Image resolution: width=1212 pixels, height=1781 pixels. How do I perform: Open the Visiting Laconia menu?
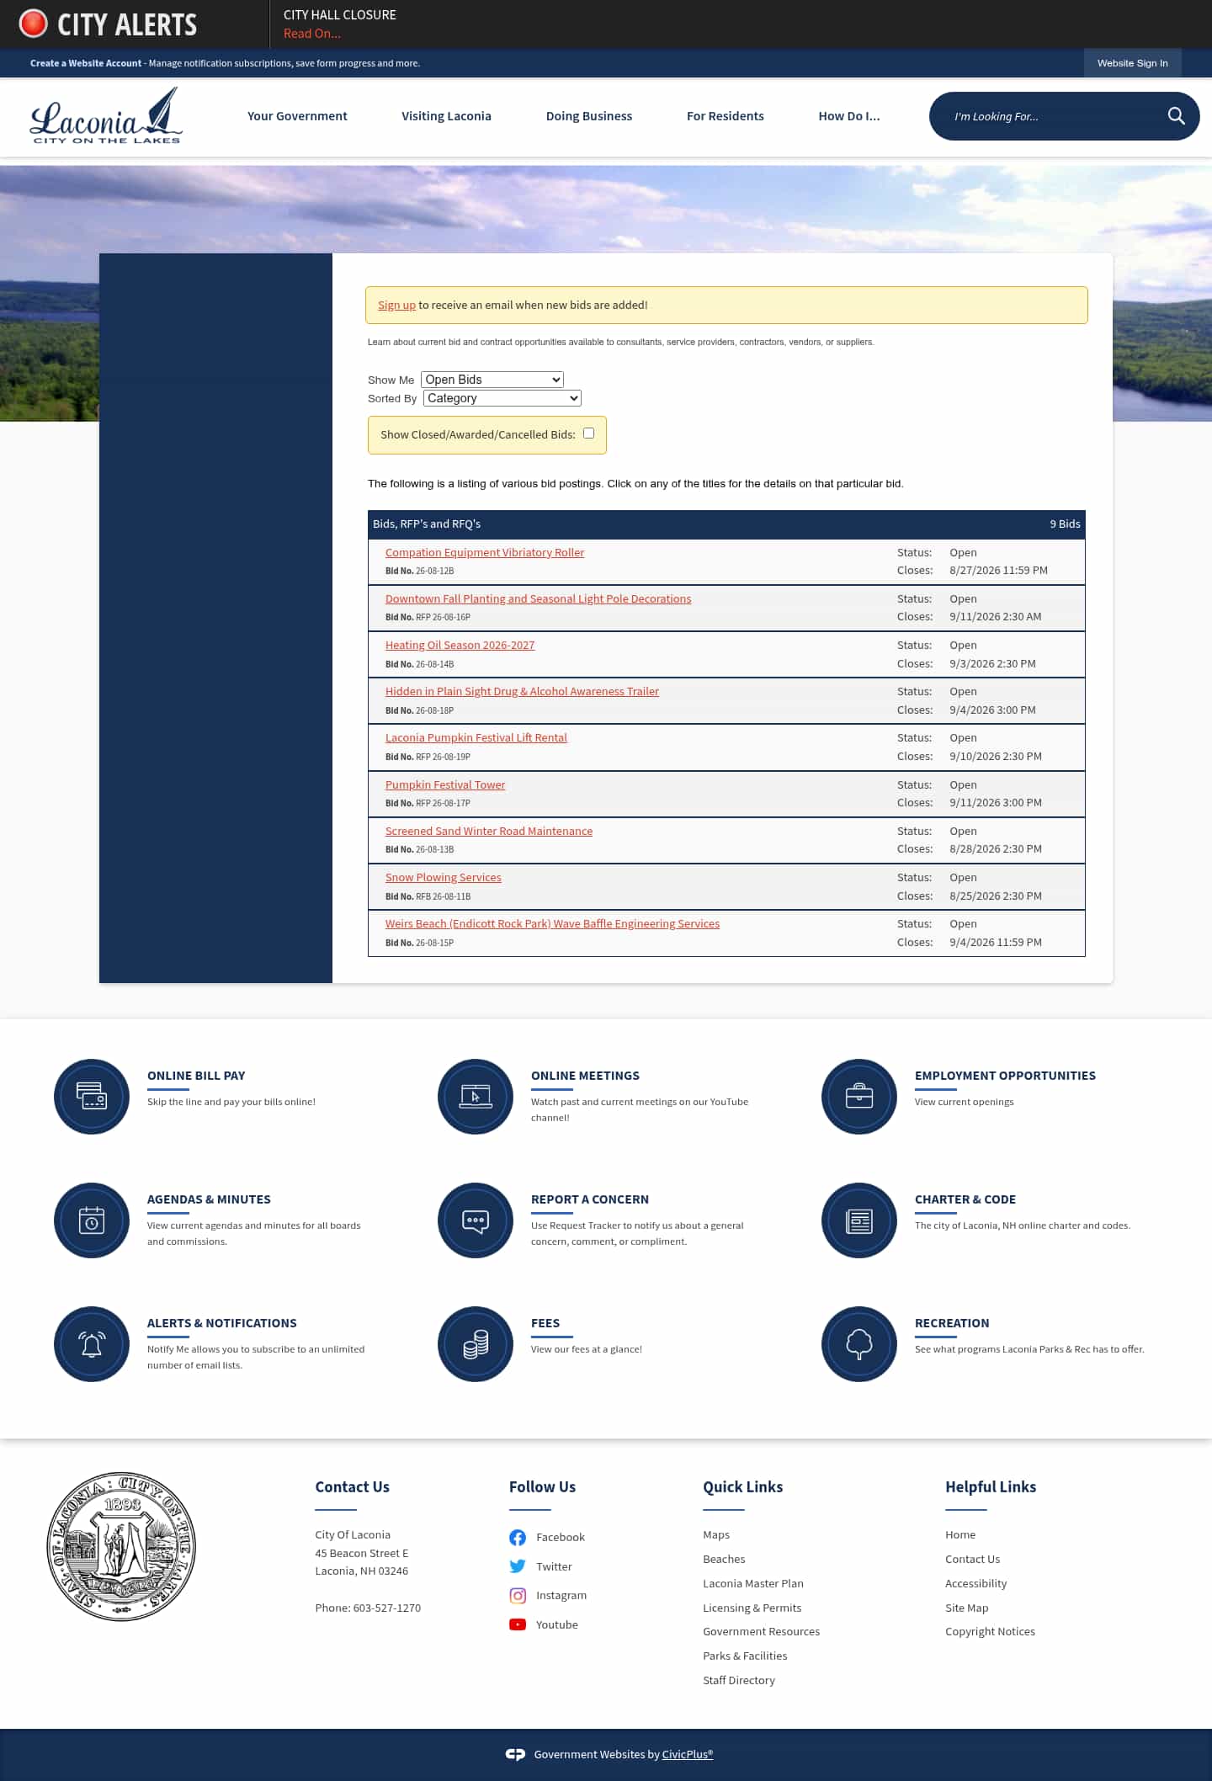(446, 116)
